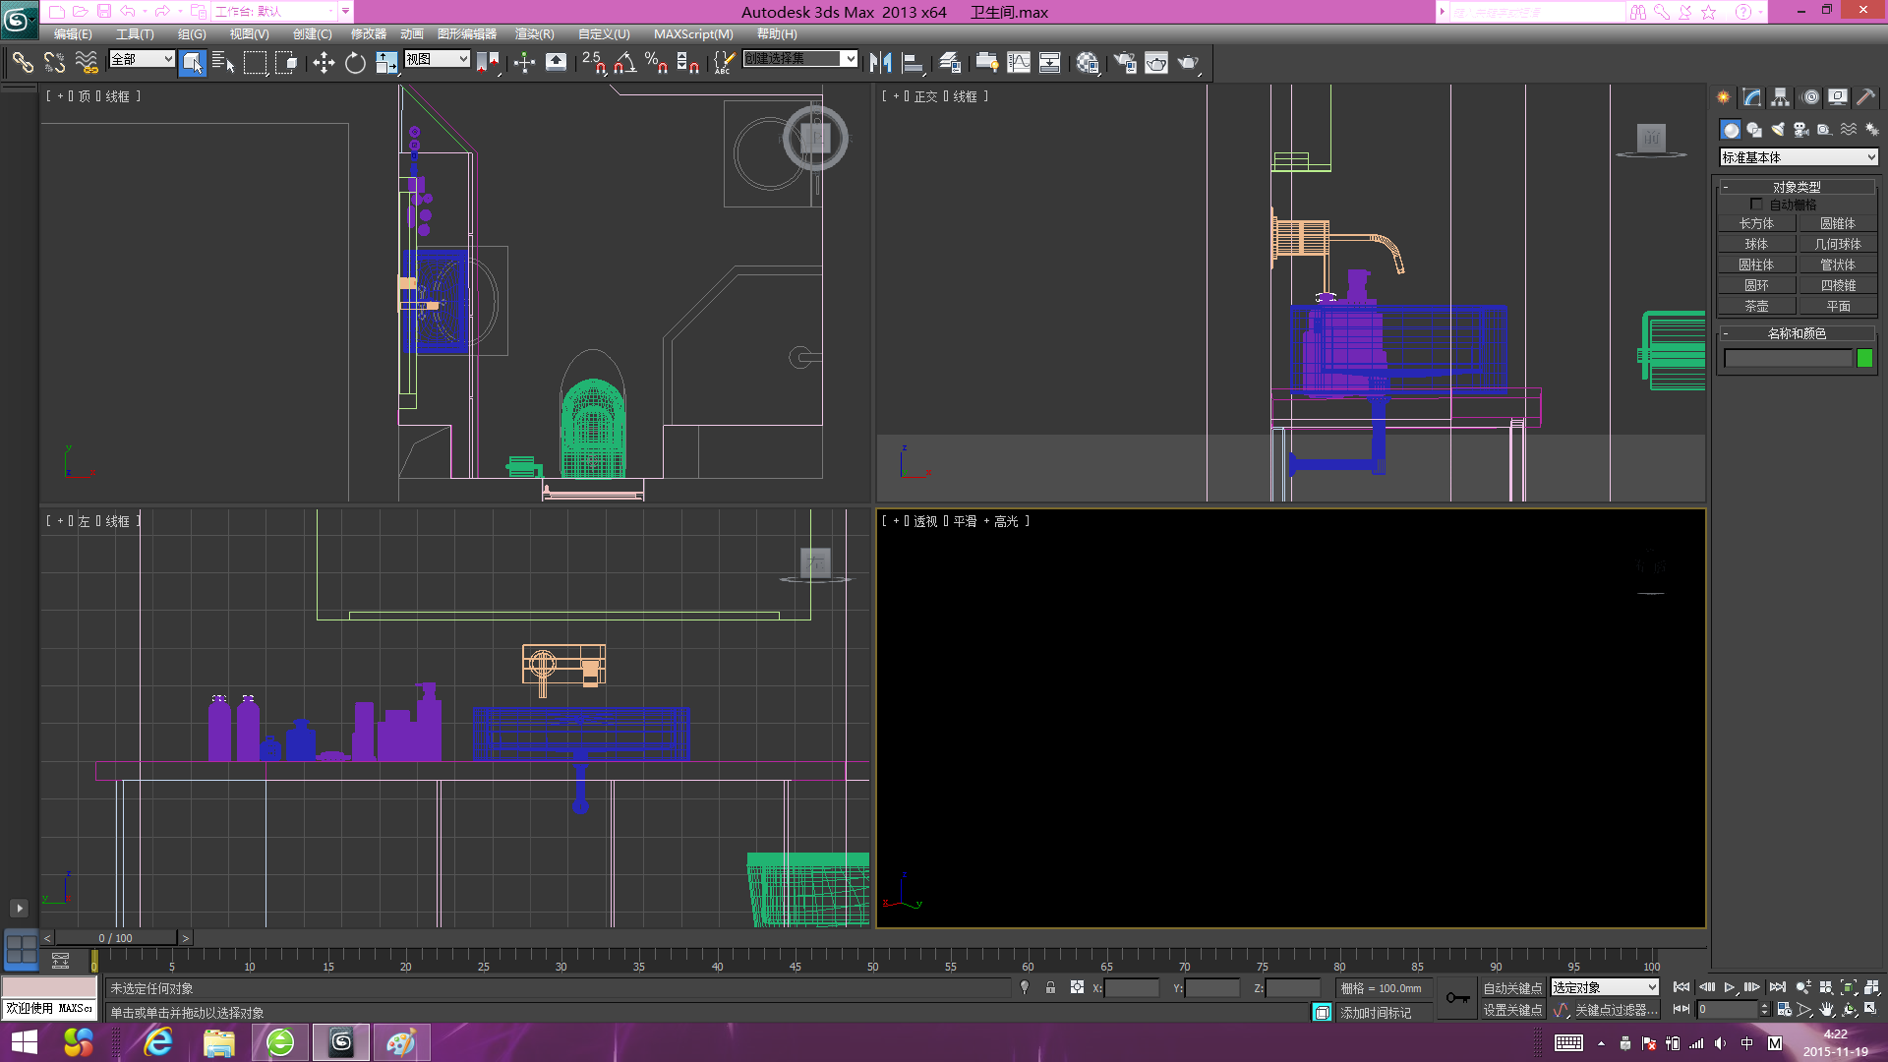The image size is (1888, 1062).
Task: Toggle Angle Snap
Action: [x=625, y=63]
